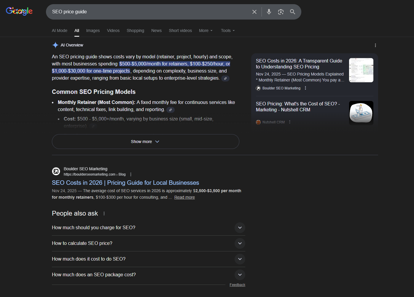Click the Nutshell CRM favicon
The image size is (414, 297).
point(258,122)
